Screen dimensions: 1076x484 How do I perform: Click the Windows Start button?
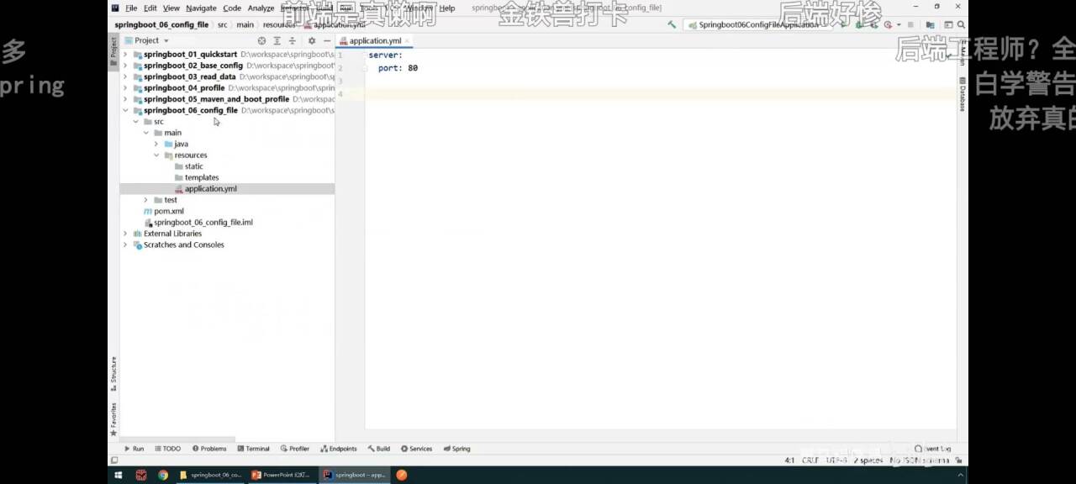pos(119,475)
